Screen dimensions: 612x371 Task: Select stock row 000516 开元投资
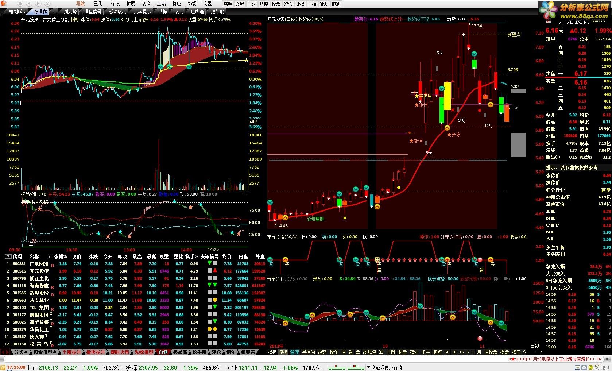click(x=135, y=271)
